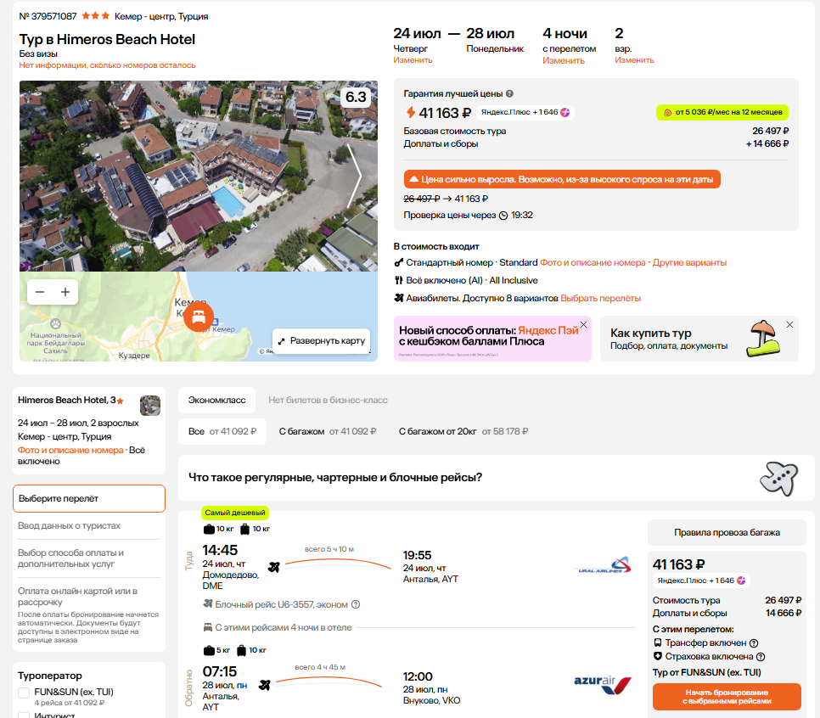
Task: Open help icon next to 'Трансфер включен'
Action: 754,643
